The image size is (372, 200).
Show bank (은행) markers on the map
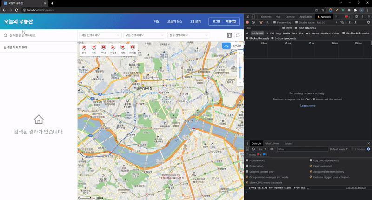pyautogui.click(x=84, y=49)
